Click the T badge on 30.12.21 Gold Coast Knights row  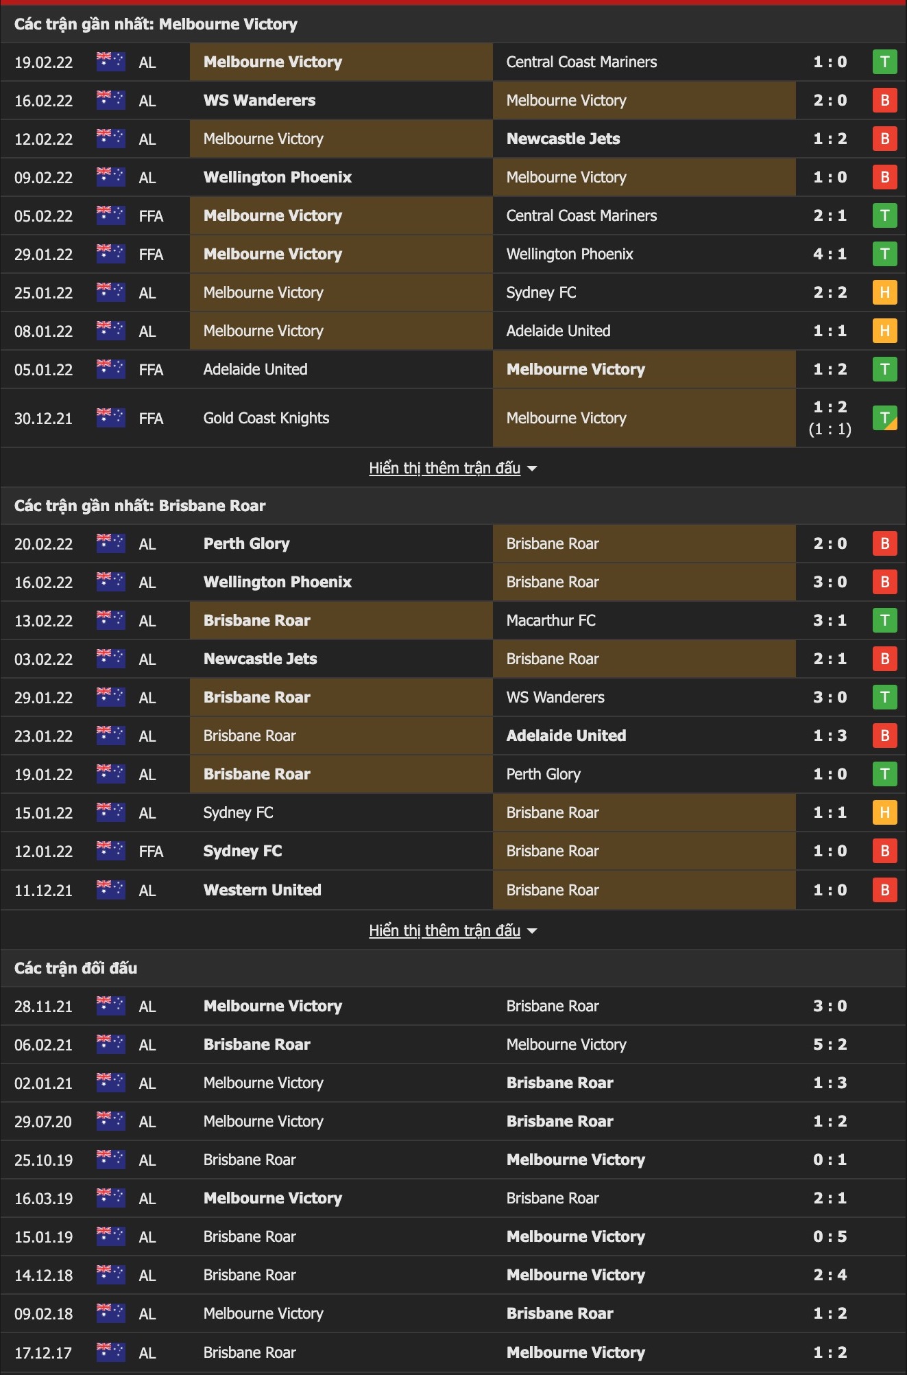[x=884, y=418]
